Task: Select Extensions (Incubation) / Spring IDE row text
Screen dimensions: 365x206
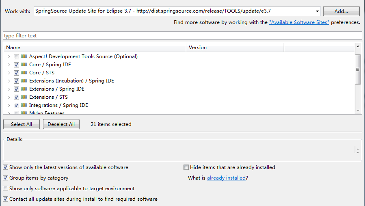Action: point(72,81)
